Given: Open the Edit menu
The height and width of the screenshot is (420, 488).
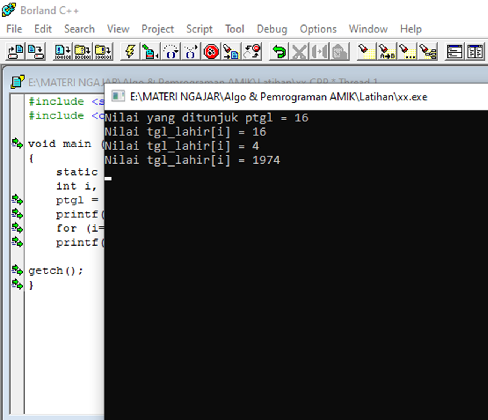Looking at the screenshot, I should pyautogui.click(x=43, y=29).
